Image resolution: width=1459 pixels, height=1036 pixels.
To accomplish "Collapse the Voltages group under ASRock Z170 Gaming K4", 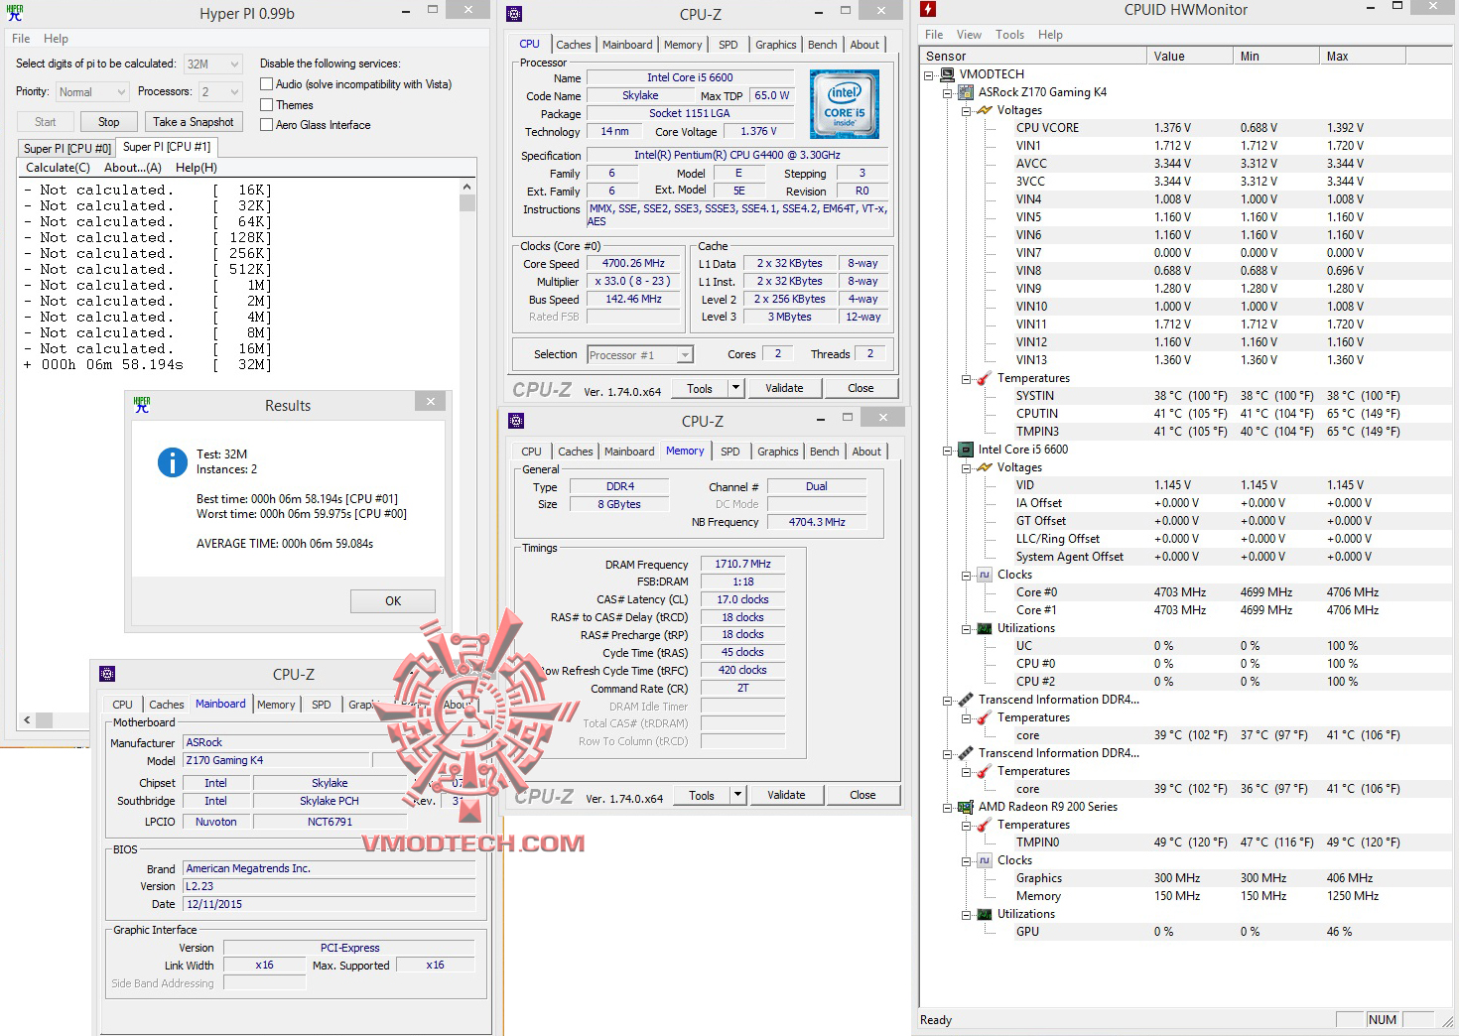I will point(966,110).
